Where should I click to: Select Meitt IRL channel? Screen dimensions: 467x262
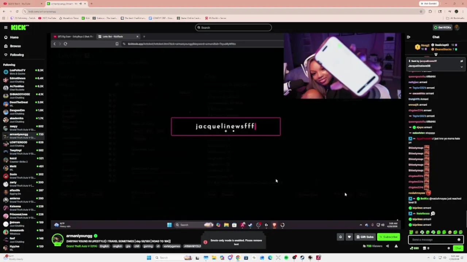pos(23,168)
